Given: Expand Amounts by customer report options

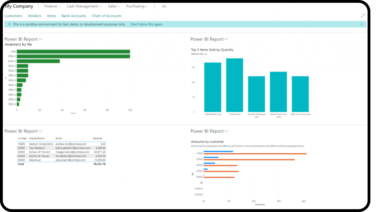Looking at the screenshot, I should (x=209, y=131).
